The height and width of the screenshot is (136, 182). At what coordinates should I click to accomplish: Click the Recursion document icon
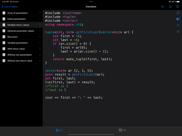(x=4, y=37)
